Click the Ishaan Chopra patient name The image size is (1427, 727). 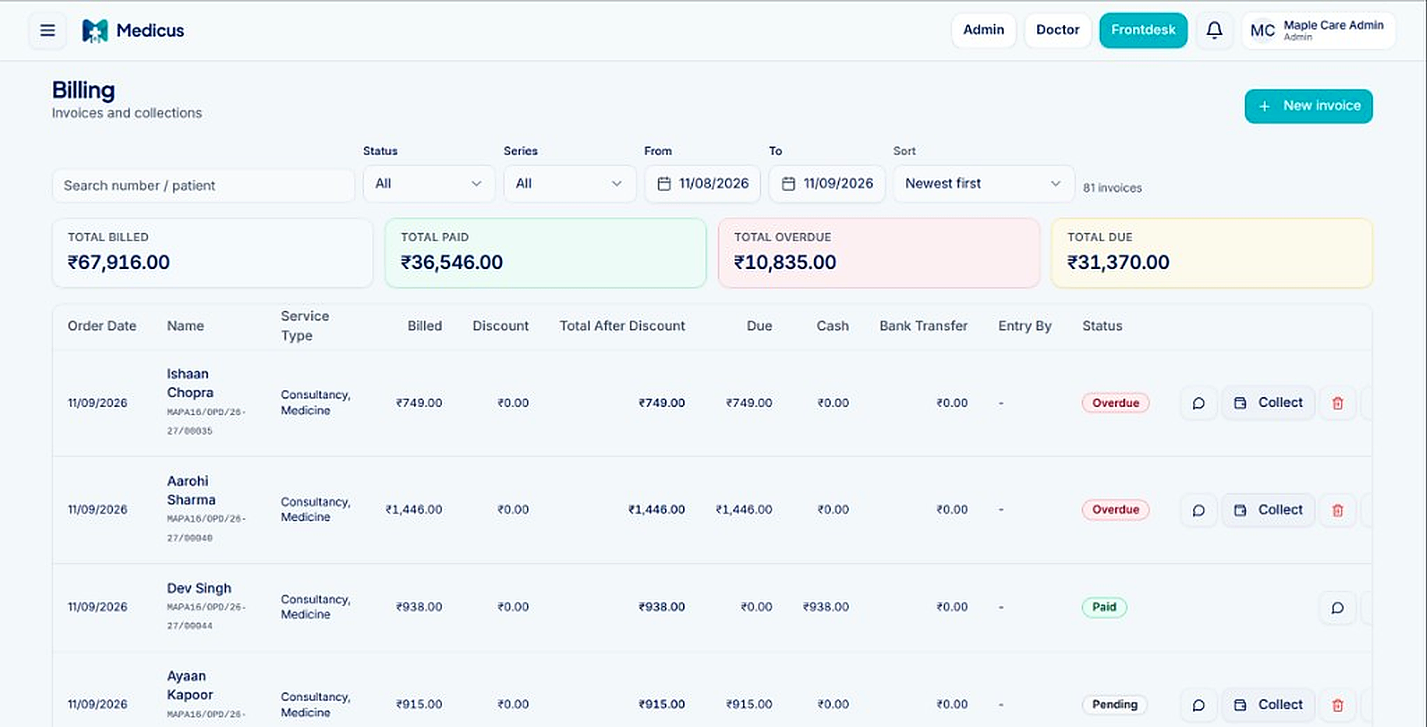(190, 383)
